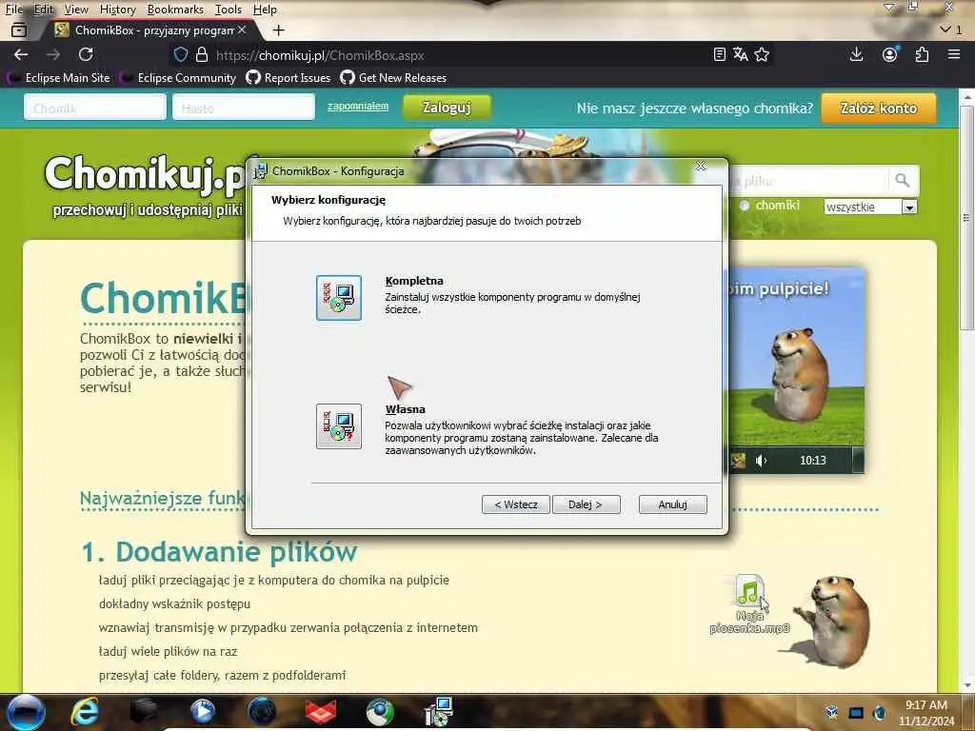The width and height of the screenshot is (975, 731).
Task: Open the Tools menu
Action: point(228,10)
